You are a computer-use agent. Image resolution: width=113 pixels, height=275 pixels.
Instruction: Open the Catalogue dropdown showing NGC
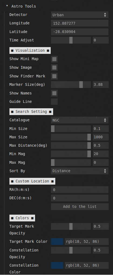pos(80,120)
